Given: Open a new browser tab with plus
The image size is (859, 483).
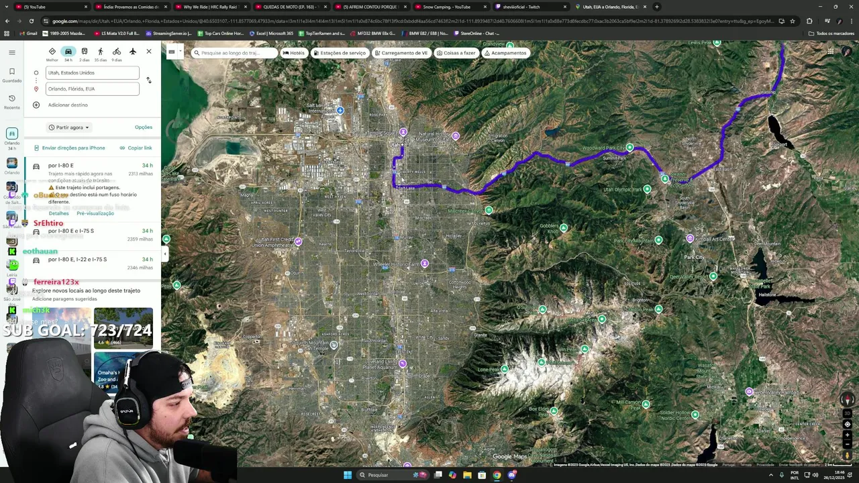Looking at the screenshot, I should (x=657, y=7).
